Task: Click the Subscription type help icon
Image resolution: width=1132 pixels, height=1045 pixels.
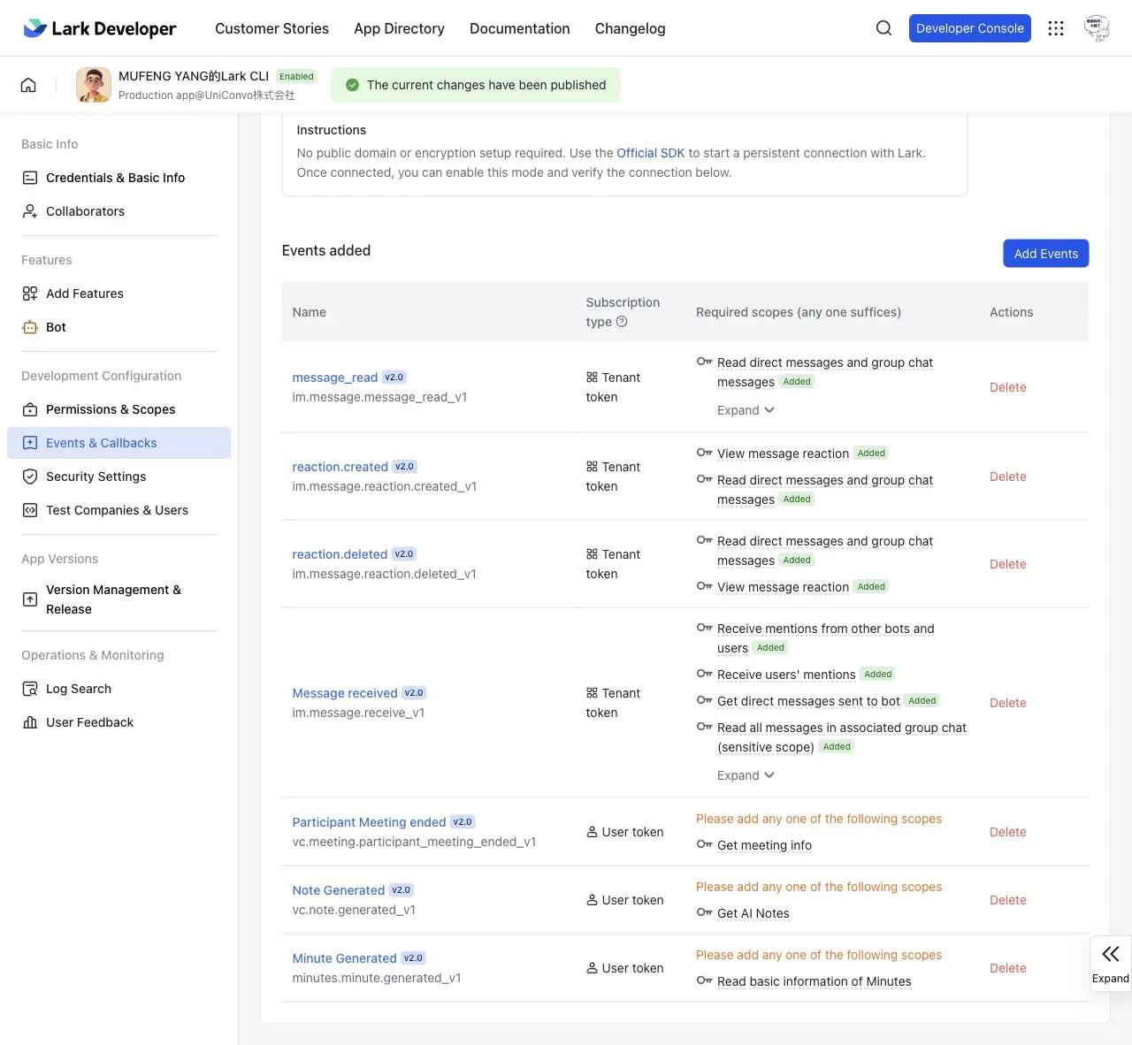Action: [x=622, y=322]
